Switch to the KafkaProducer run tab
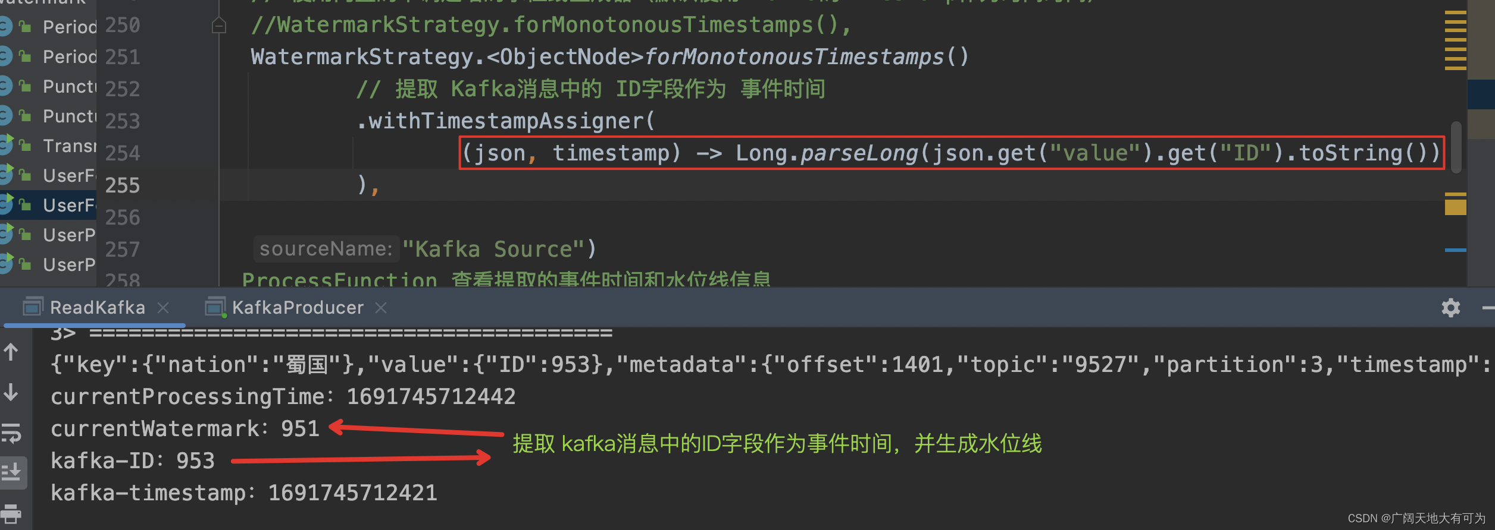This screenshot has width=1495, height=530. 297,307
